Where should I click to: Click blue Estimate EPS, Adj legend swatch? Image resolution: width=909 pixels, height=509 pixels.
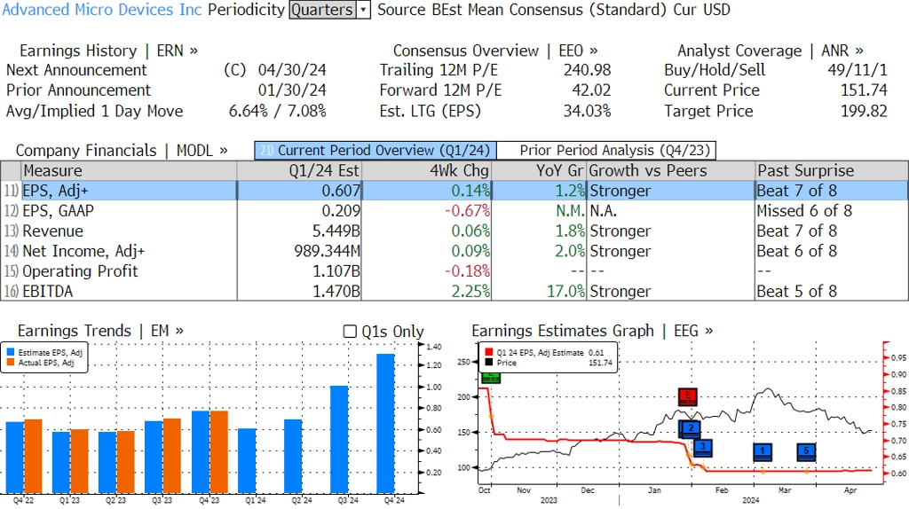(x=11, y=352)
